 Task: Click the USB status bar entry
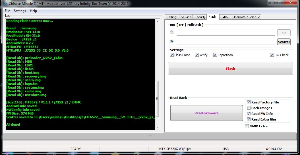click(225, 149)
